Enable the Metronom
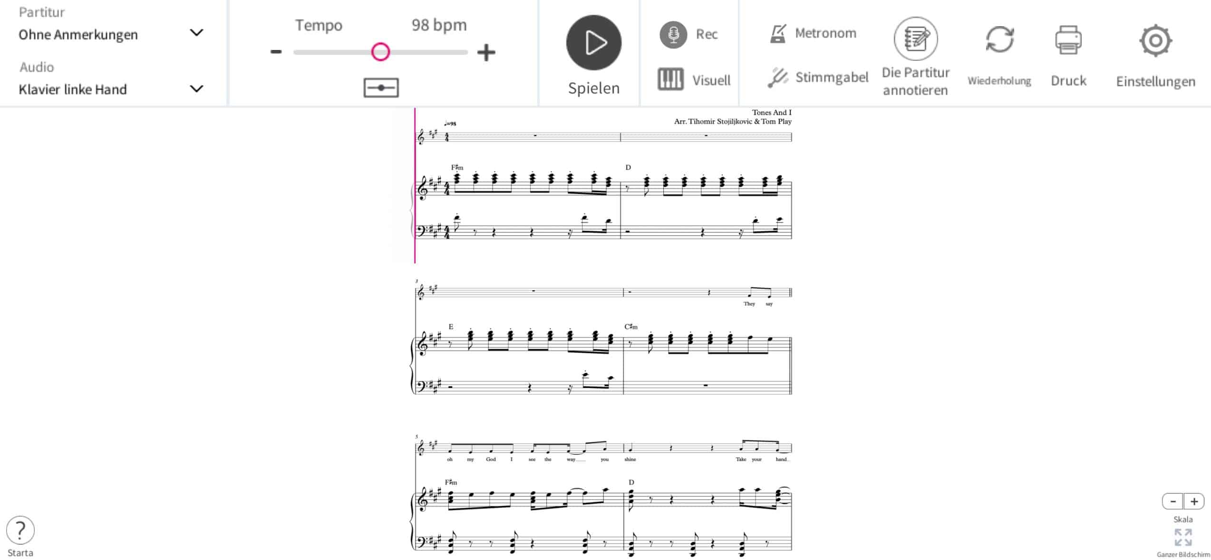Image resolution: width=1211 pixels, height=560 pixels. pyautogui.click(x=778, y=34)
